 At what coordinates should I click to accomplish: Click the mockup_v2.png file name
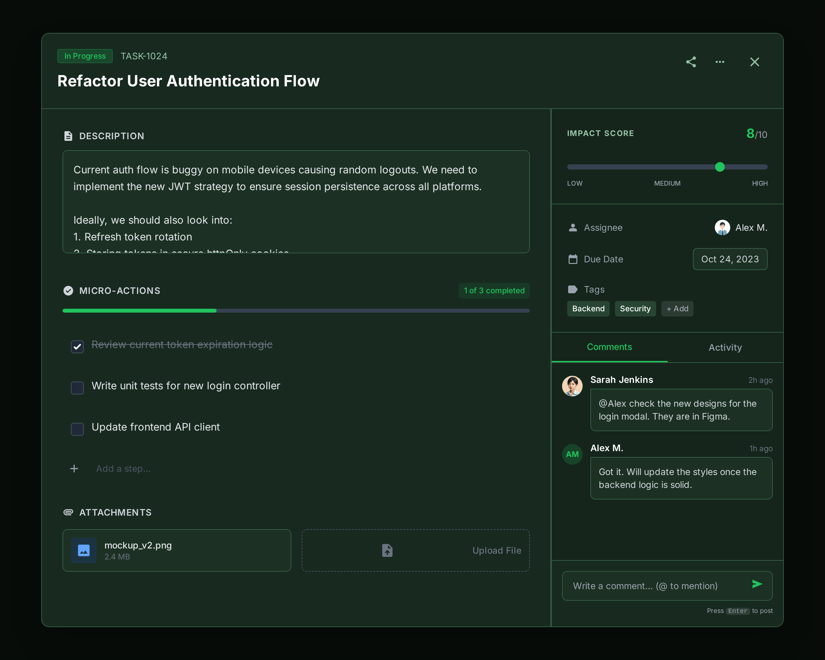[138, 545]
